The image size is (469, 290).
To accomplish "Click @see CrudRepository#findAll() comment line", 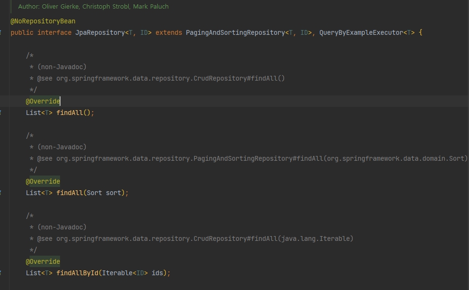I will click(x=157, y=78).
